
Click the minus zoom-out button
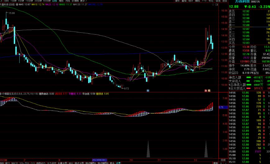pyautogui.click(x=226, y=163)
